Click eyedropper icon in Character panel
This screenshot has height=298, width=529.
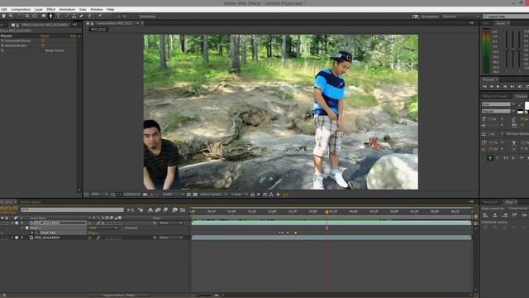coord(520,104)
